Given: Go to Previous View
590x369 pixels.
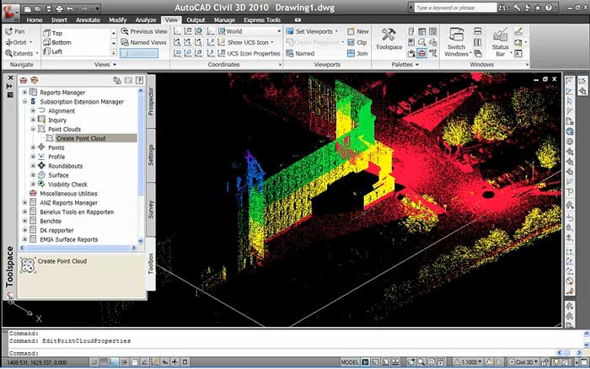Looking at the screenshot, I should click(144, 32).
